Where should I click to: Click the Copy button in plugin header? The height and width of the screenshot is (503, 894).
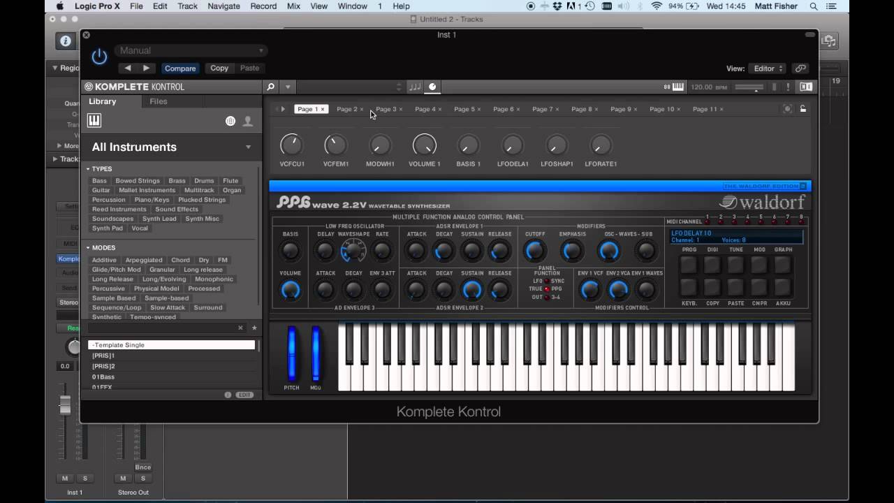point(219,68)
